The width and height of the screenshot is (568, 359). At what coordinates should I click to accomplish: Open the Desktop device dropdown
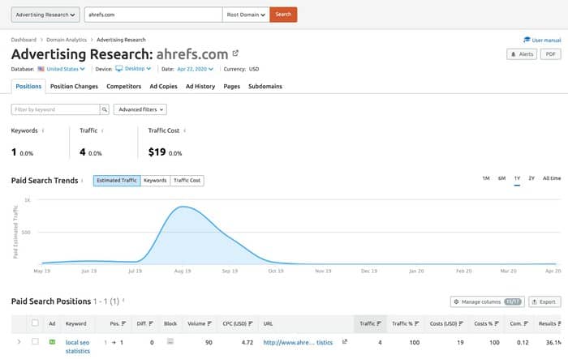click(138, 68)
